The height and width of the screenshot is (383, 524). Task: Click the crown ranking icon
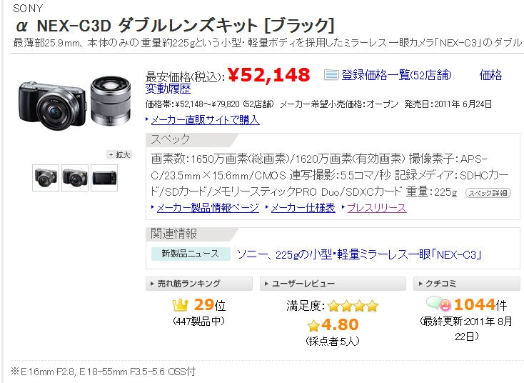pos(180,305)
